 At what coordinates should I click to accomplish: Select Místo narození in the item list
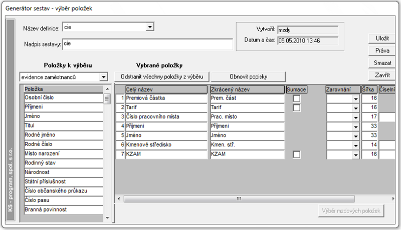point(64,154)
